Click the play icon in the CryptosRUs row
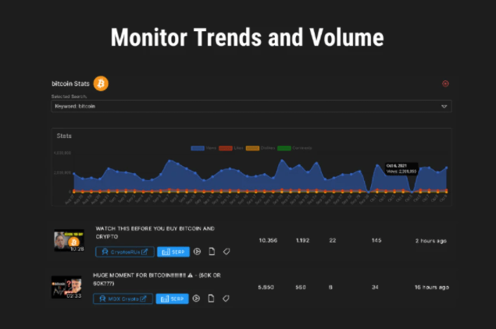The width and height of the screenshot is (496, 329). coord(197,252)
